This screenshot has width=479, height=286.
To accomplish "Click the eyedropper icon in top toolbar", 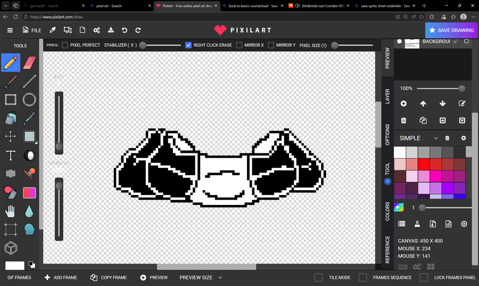I will [x=53, y=30].
